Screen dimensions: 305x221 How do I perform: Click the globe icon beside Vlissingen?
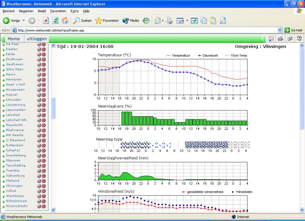(x=44, y=186)
